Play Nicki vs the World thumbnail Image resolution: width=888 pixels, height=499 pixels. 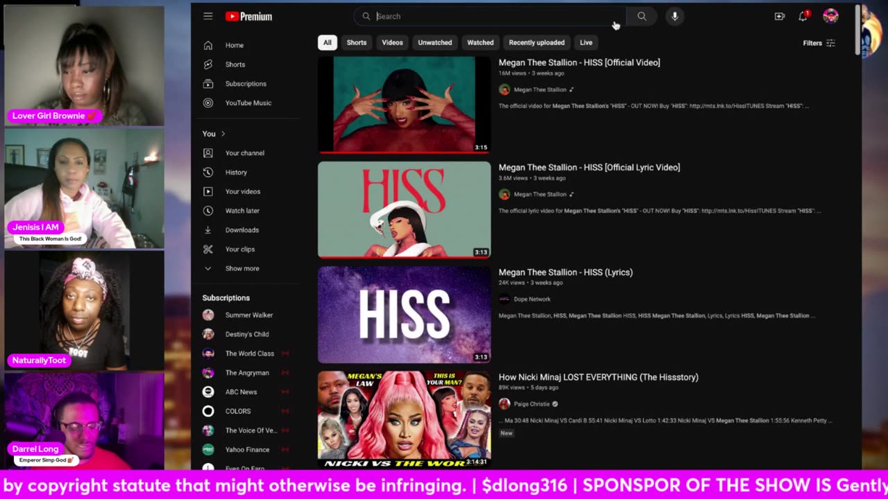pos(404,419)
